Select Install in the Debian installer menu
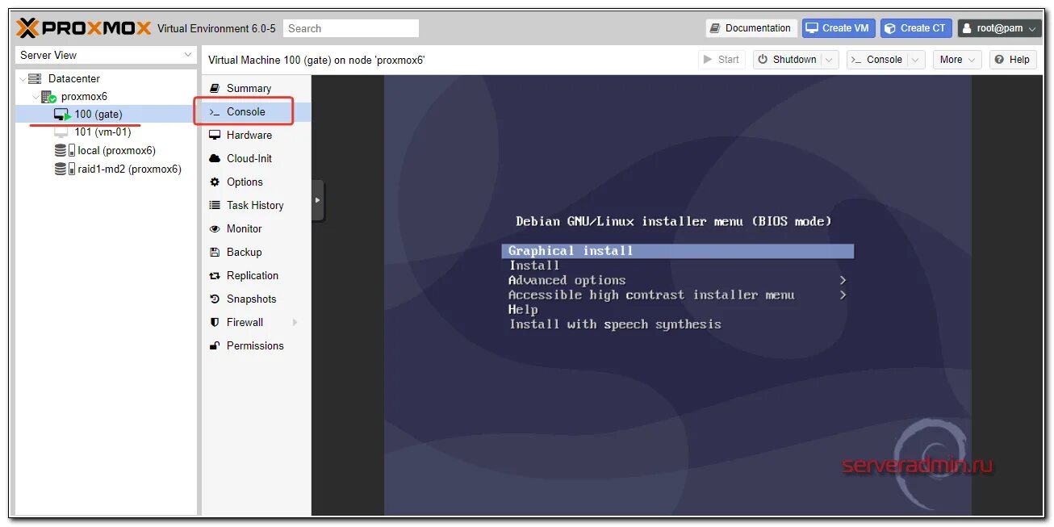 [533, 266]
